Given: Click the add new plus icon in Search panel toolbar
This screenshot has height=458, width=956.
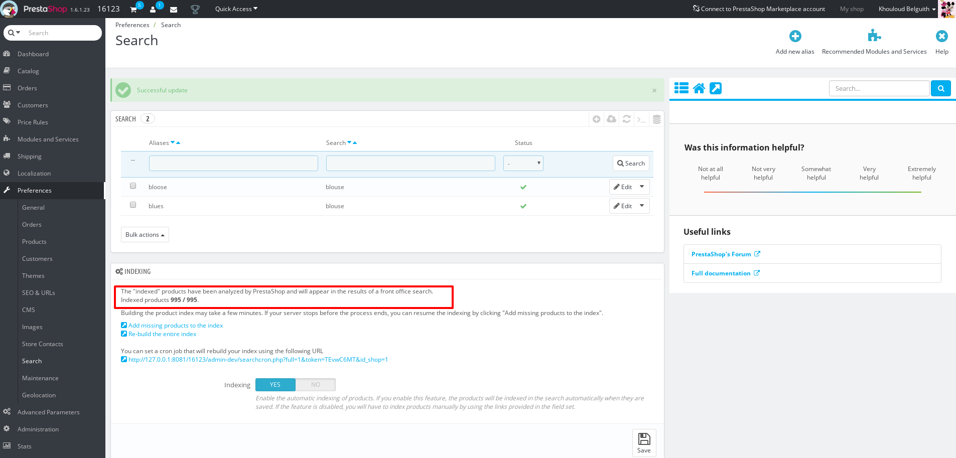Looking at the screenshot, I should pos(596,119).
